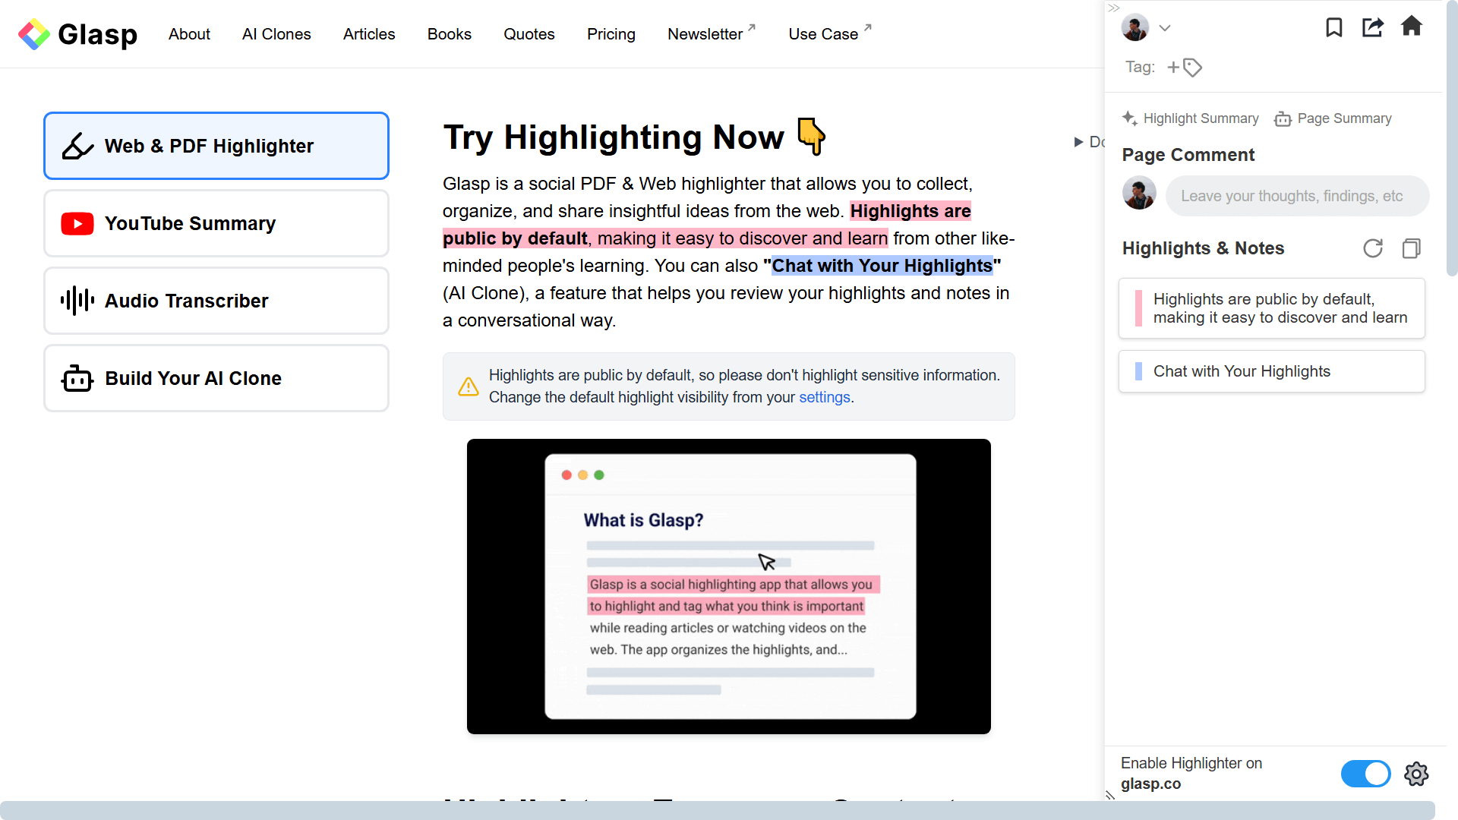Click the robot icon in Build Your AI Clone
Viewport: 1458px width, 820px height.
pos(77,378)
